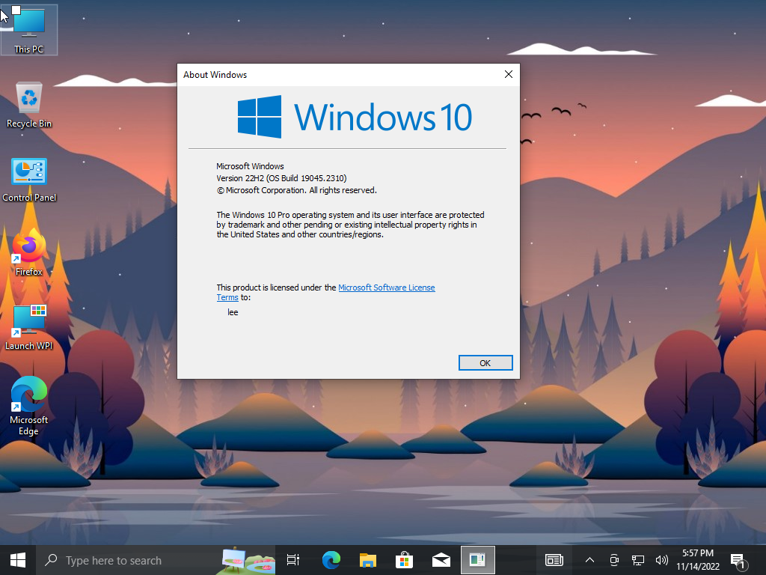
Task: Select the Recycle Bin desktop icon
Action: pyautogui.click(x=29, y=105)
